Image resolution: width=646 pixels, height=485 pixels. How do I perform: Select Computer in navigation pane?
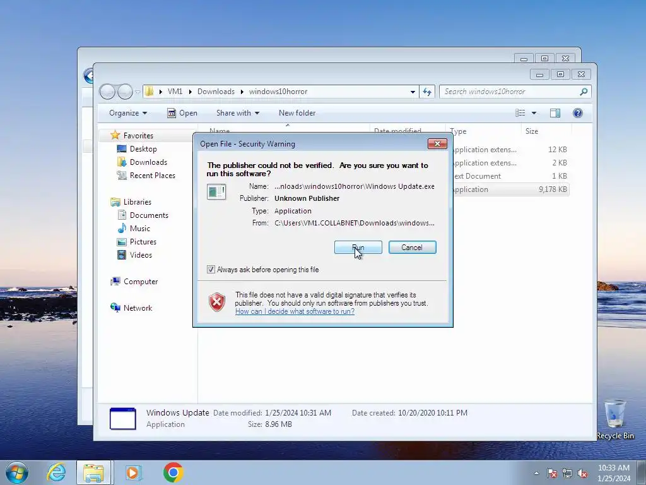point(141,281)
